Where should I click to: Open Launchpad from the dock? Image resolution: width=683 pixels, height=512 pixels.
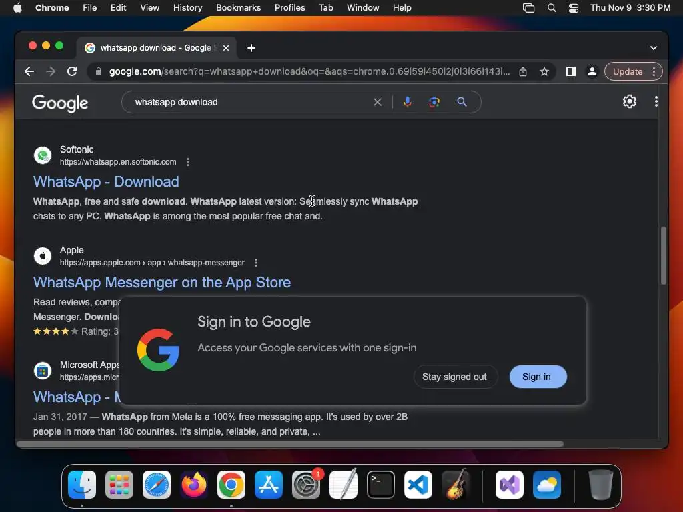[119, 485]
